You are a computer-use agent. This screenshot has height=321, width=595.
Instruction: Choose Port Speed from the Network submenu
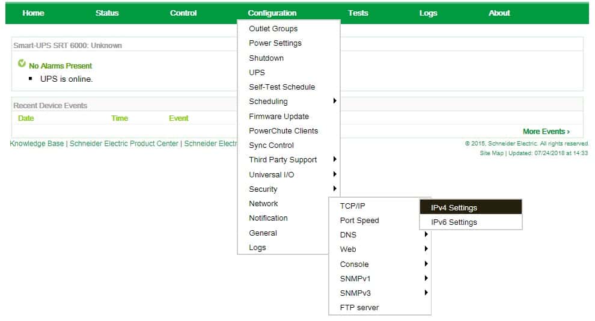[x=359, y=221]
